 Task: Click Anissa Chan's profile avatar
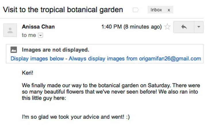click(x=10, y=30)
